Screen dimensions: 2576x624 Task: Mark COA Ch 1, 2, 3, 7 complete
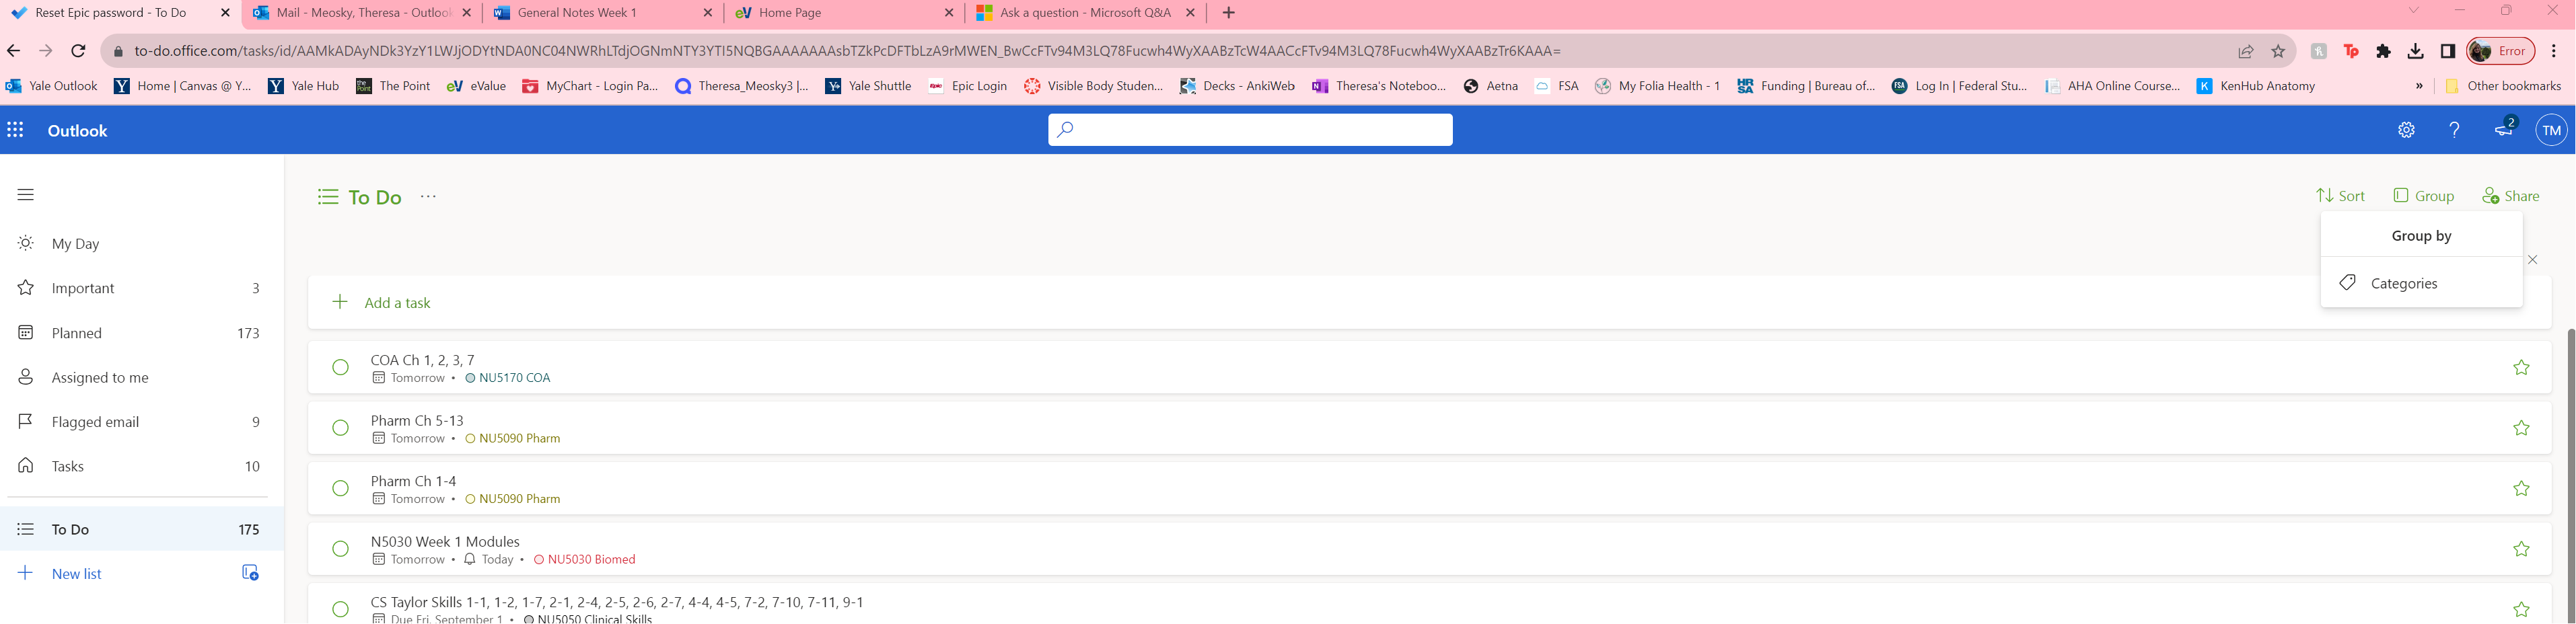click(x=340, y=367)
